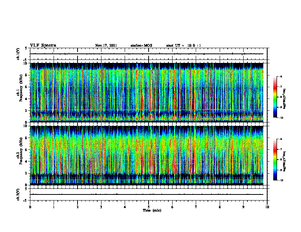Click the time axis tick label "7"

(196, 207)
